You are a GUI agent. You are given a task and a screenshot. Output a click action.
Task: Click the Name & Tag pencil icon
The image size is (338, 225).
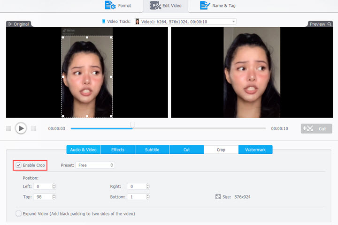[205, 5]
